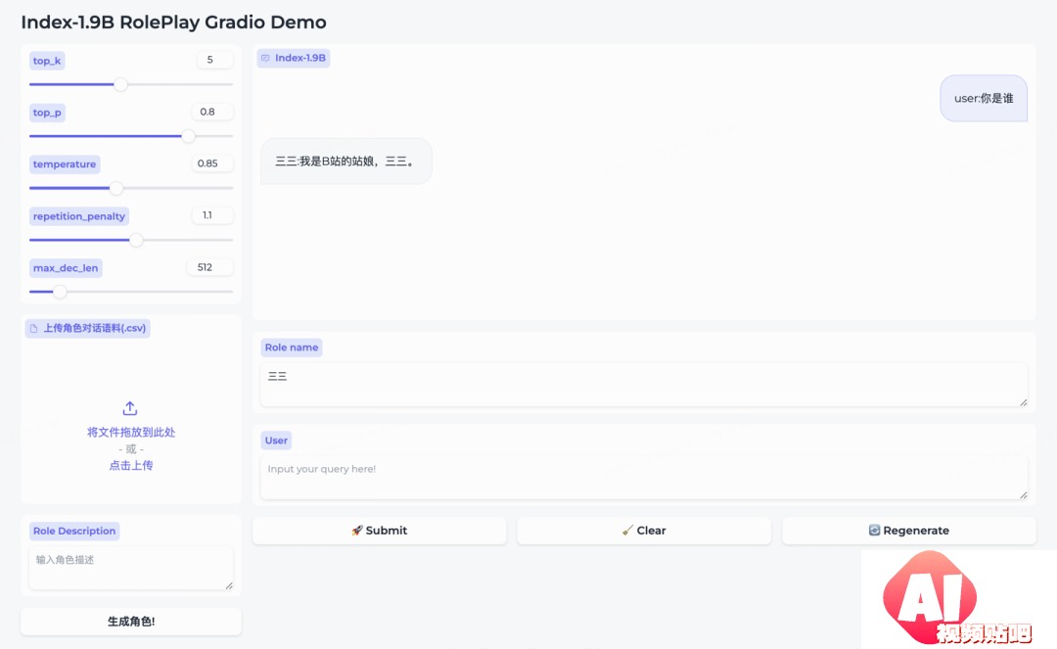
Task: Focus the User query input box
Action: coord(644,477)
